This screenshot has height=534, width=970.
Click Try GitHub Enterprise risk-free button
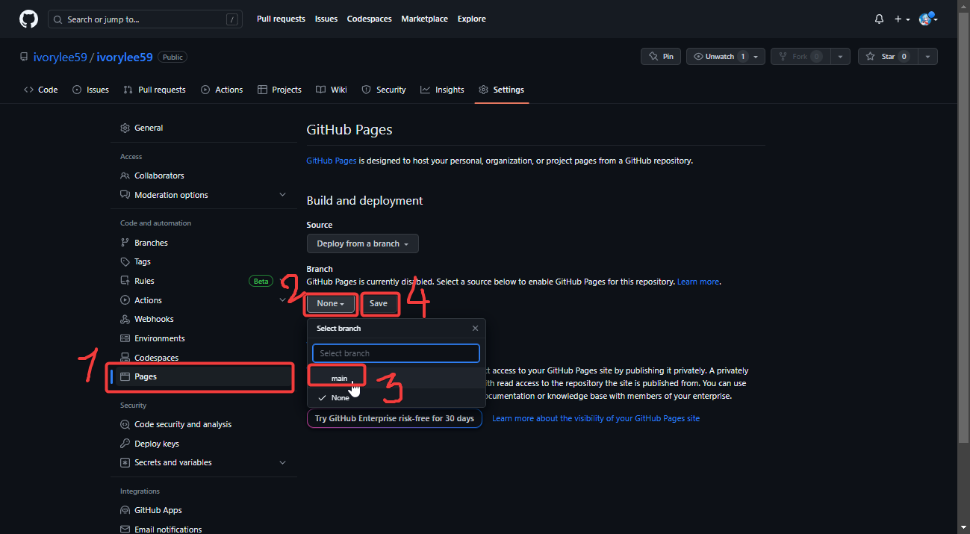point(394,418)
